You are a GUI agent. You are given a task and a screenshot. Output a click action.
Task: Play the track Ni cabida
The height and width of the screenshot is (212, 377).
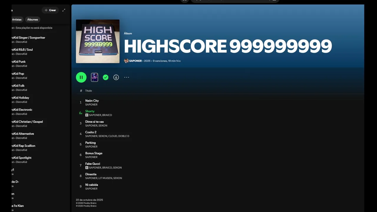91,185
